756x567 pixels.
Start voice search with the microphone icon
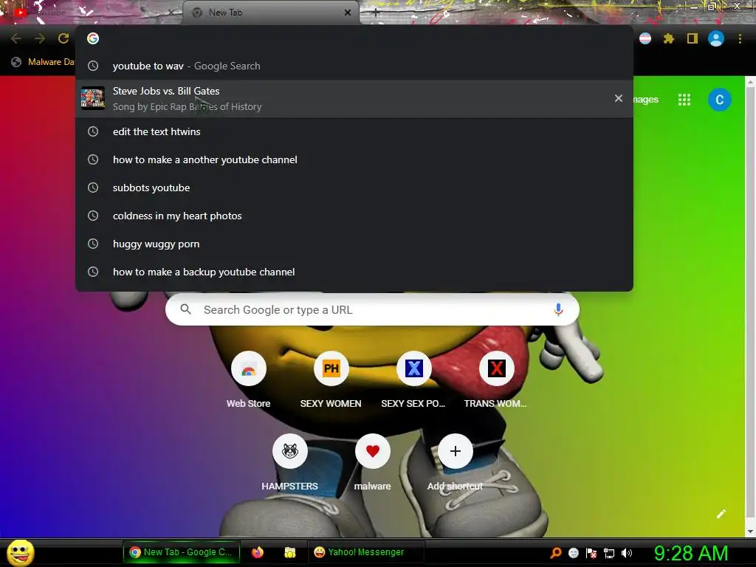click(558, 309)
